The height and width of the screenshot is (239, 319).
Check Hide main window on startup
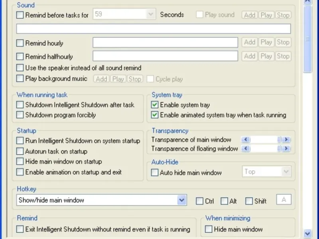coord(20,161)
